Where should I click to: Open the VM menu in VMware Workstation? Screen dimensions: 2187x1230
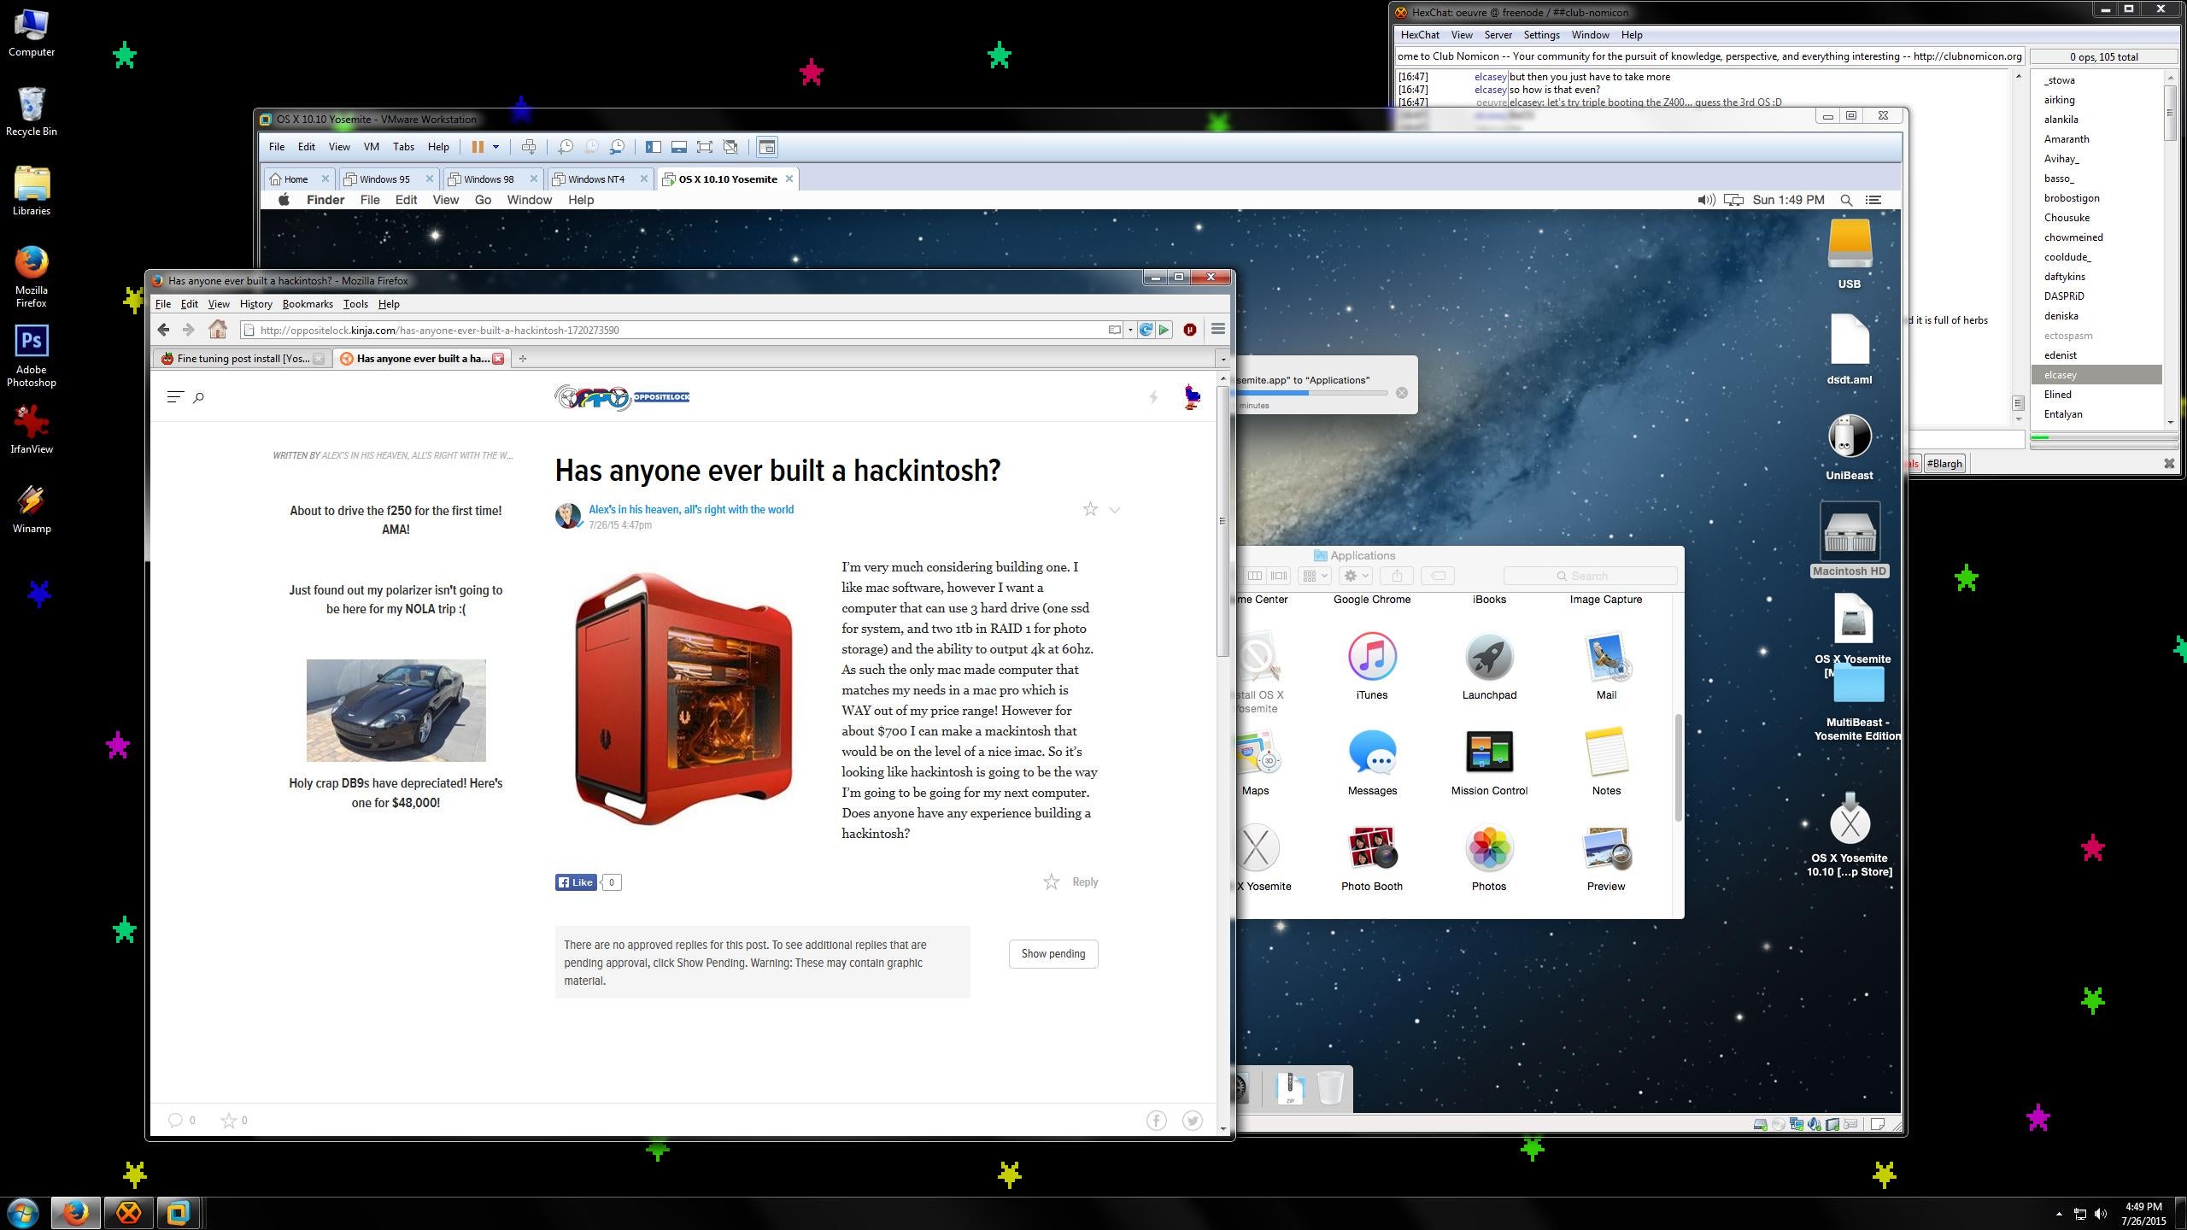pyautogui.click(x=371, y=147)
